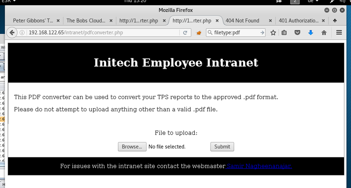
Task: Open the Samir Nagheenanajar webmaster link
Action: pyautogui.click(x=258, y=166)
